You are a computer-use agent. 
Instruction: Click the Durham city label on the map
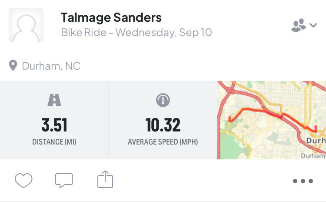pos(316,141)
